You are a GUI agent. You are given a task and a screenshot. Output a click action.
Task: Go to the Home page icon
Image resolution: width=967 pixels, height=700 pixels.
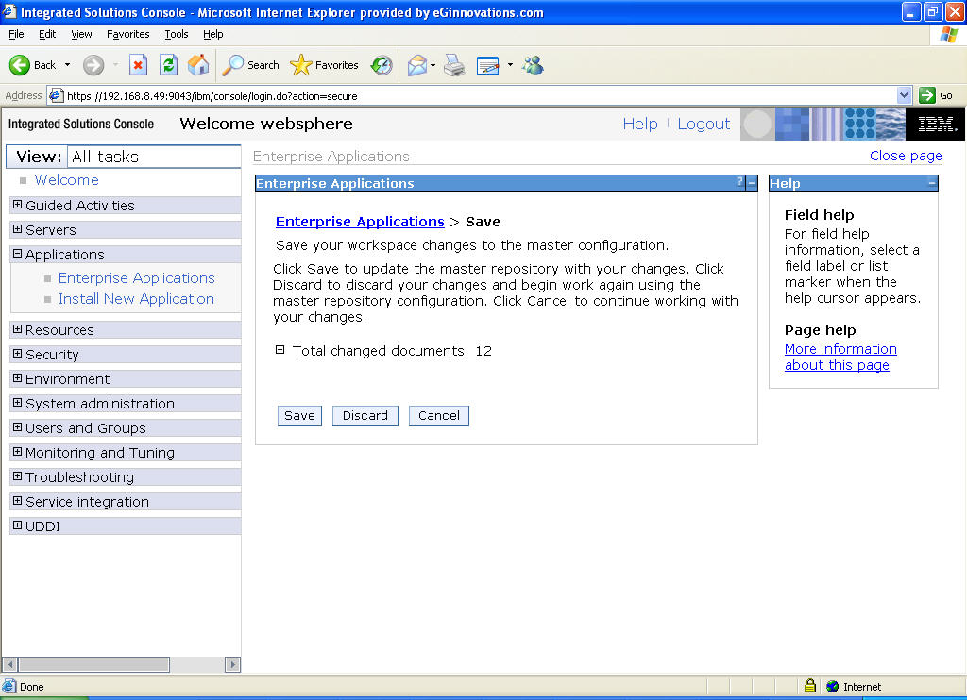tap(198, 65)
